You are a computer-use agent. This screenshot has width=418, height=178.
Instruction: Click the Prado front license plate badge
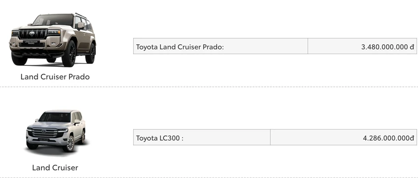click(x=32, y=42)
